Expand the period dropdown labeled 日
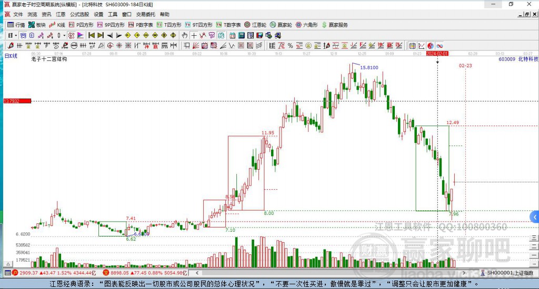This screenshot has width=539, height=289. [12, 35]
